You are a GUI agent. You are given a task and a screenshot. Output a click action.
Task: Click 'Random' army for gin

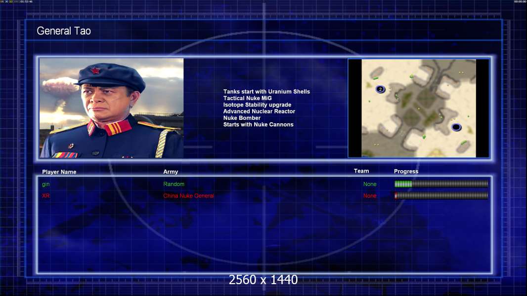(x=174, y=184)
